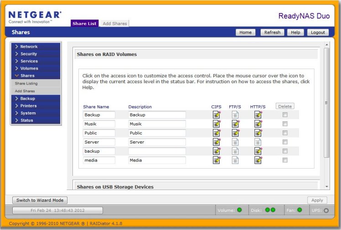Expand the Services menu section

click(x=36, y=61)
